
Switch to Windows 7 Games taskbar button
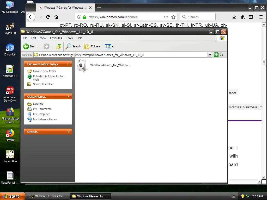point(48,196)
